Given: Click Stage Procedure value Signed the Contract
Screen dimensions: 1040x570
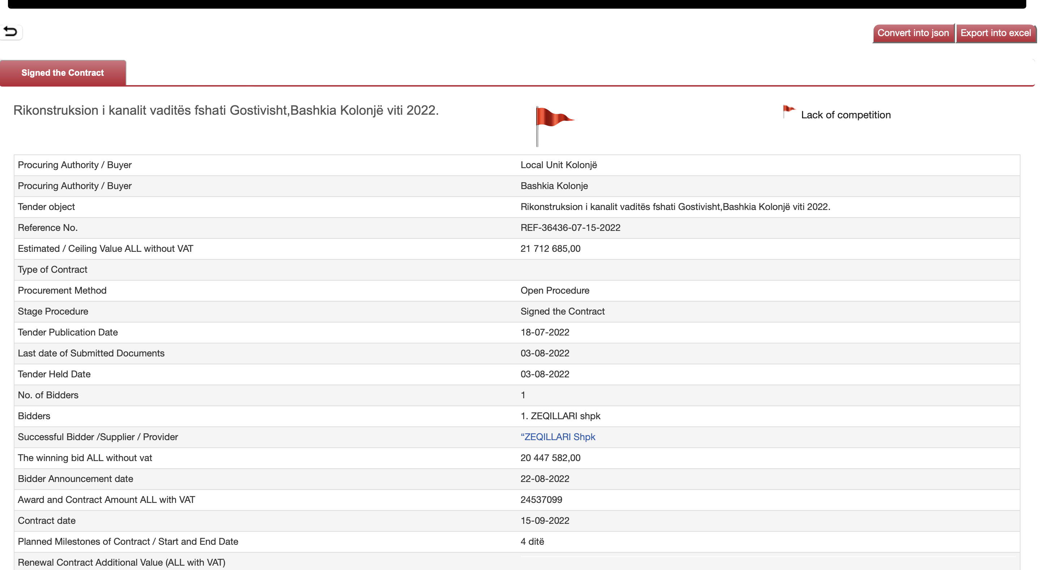Looking at the screenshot, I should (562, 311).
